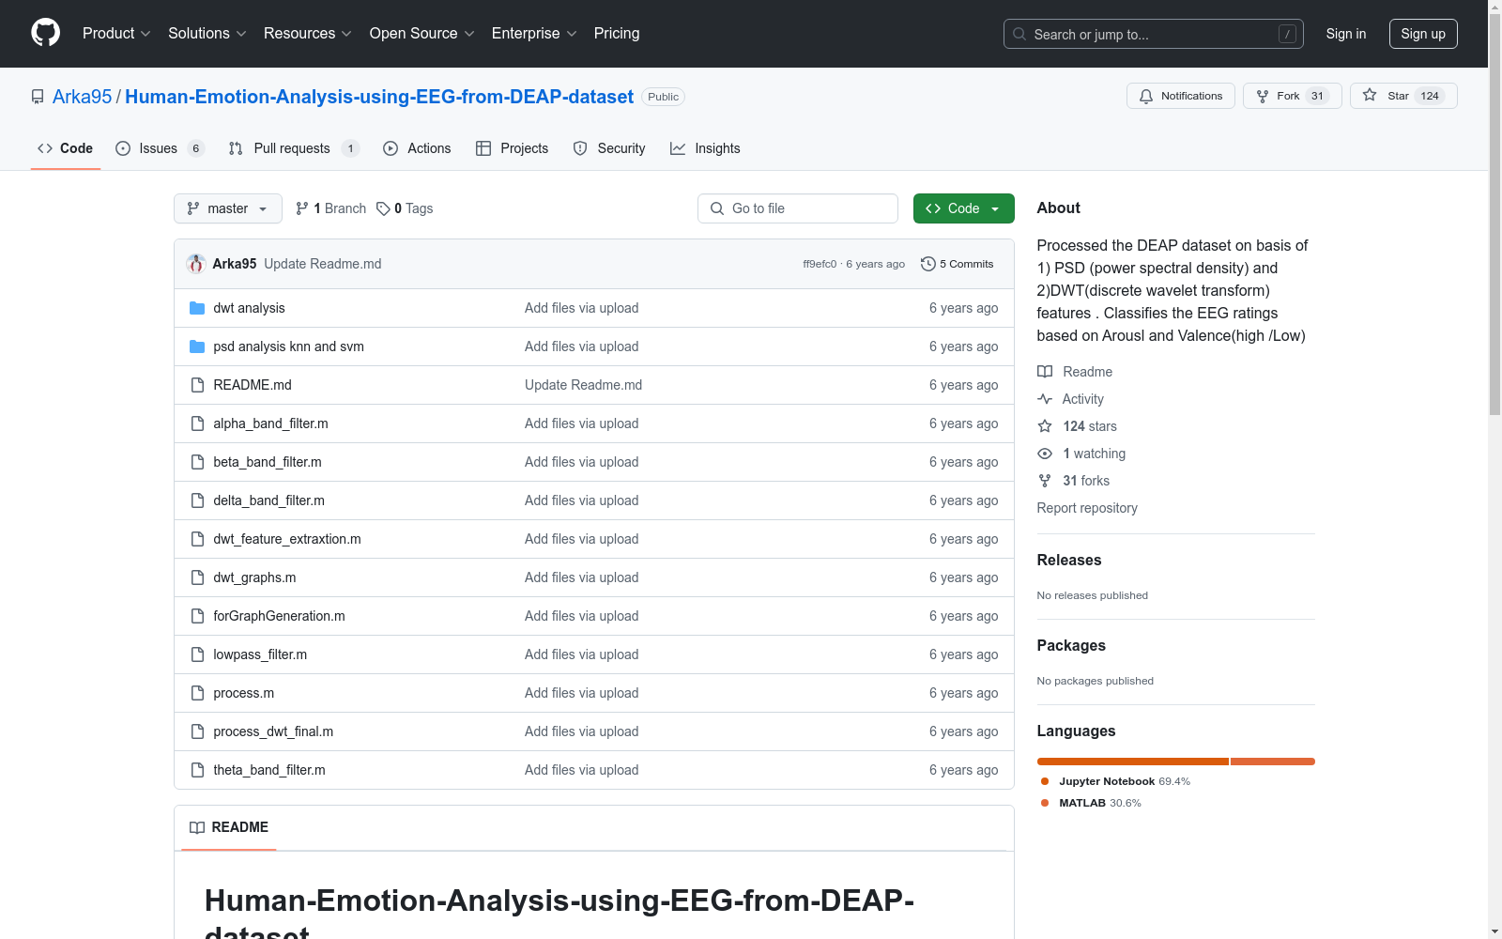Image resolution: width=1502 pixels, height=939 pixels.
Task: Expand the Product menu
Action: pyautogui.click(x=116, y=34)
